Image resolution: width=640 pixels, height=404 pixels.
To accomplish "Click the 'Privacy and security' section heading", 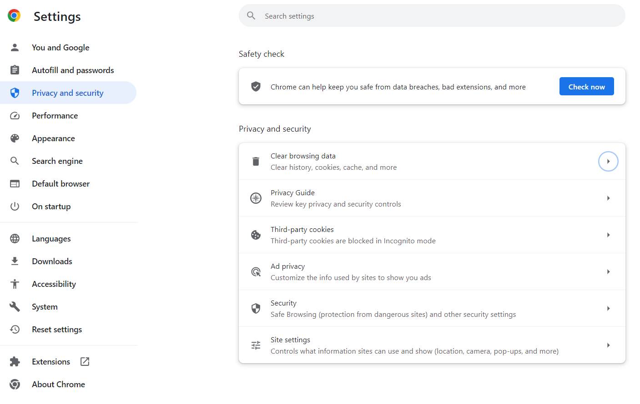I will tap(275, 128).
